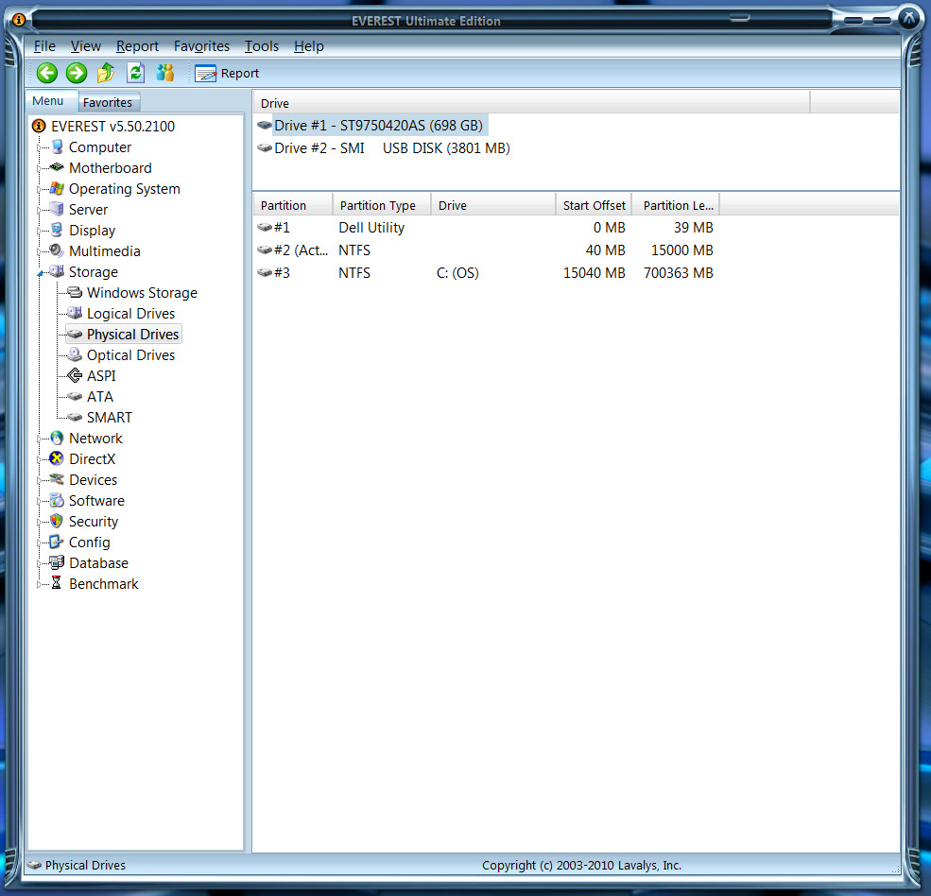Click the Multimedia speaker icon
Screen dimensions: 931x896
[57, 250]
